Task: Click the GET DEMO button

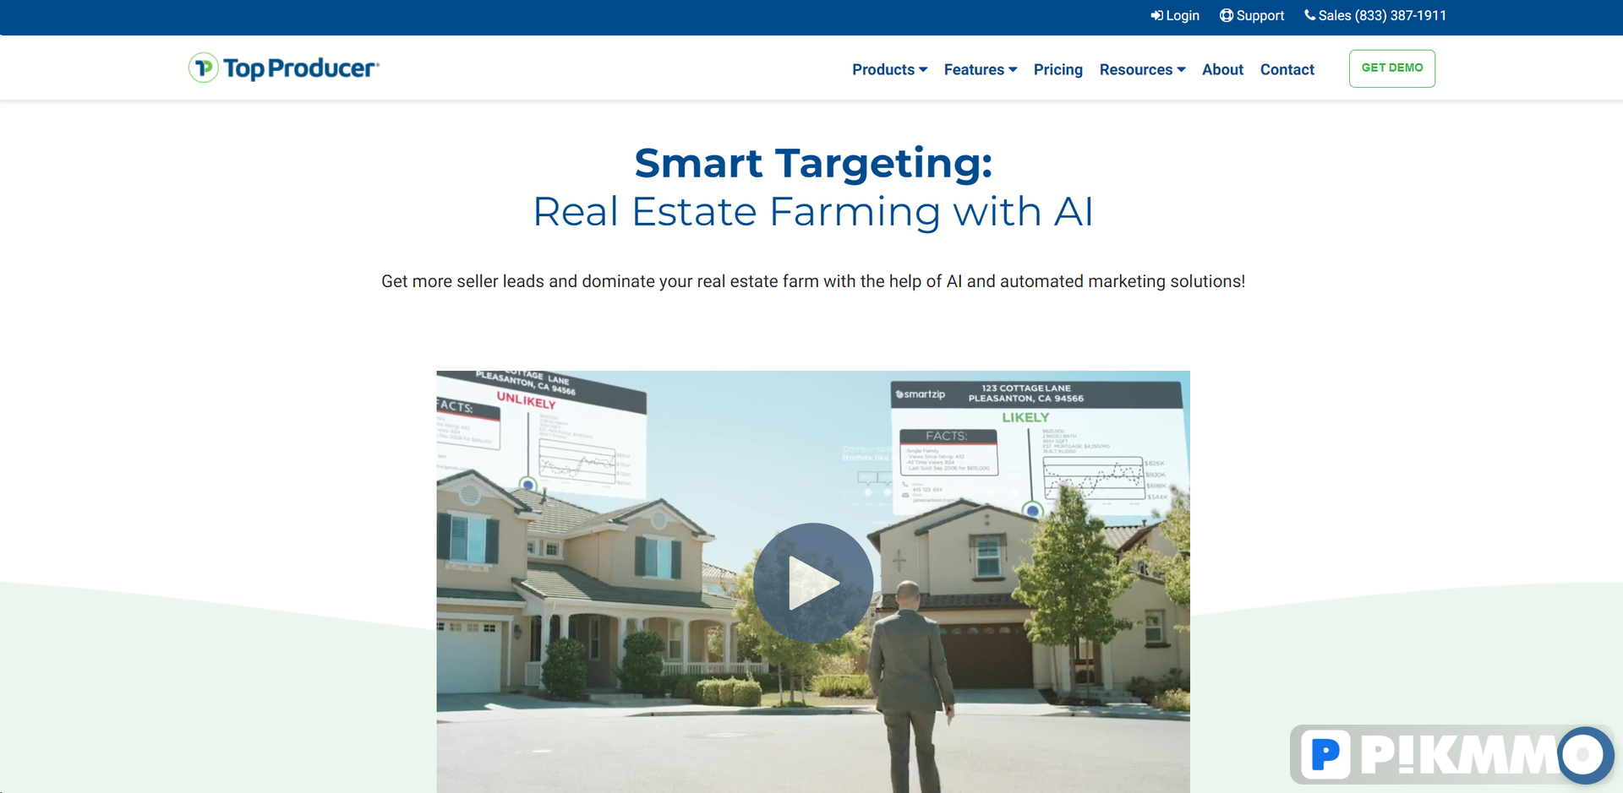Action: coord(1391,68)
